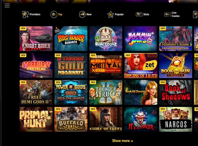Launch the Big Bass Bonanza game
The image size is (198, 146).
click(x=71, y=38)
